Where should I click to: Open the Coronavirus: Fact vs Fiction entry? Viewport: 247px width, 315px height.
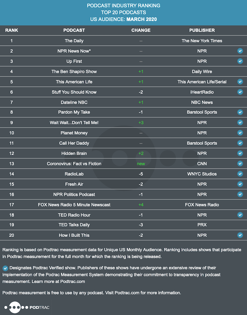coord(74,164)
